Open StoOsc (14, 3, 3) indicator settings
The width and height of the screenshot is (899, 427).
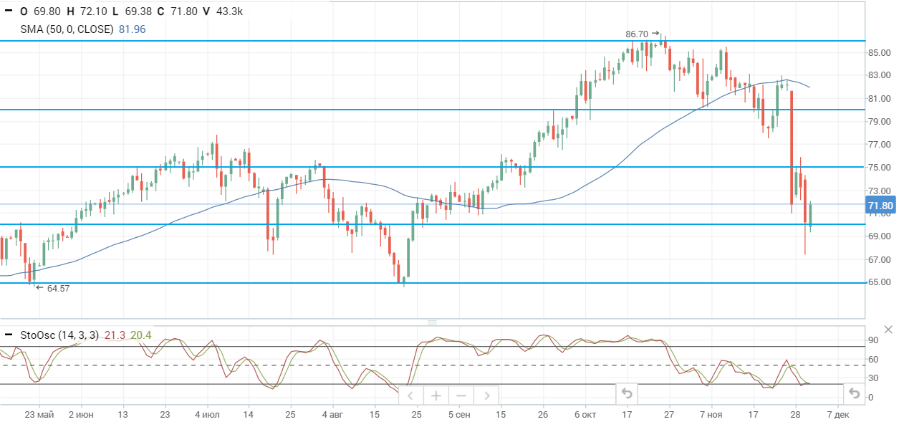60,335
